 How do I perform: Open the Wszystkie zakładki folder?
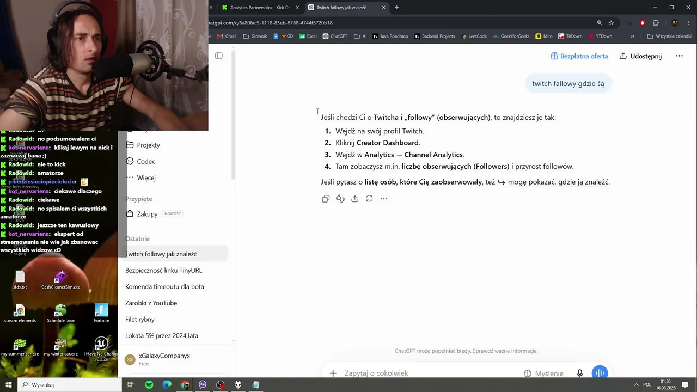click(669, 36)
